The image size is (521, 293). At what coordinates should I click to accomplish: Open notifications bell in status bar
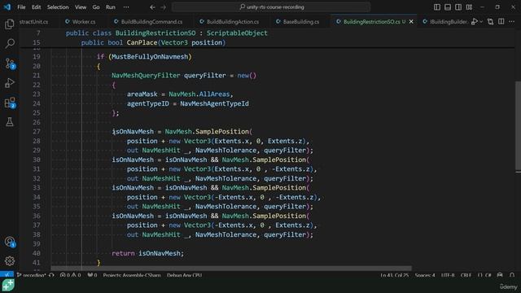tap(512, 275)
